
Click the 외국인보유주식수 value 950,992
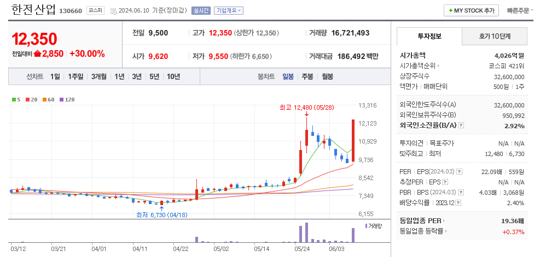513,116
